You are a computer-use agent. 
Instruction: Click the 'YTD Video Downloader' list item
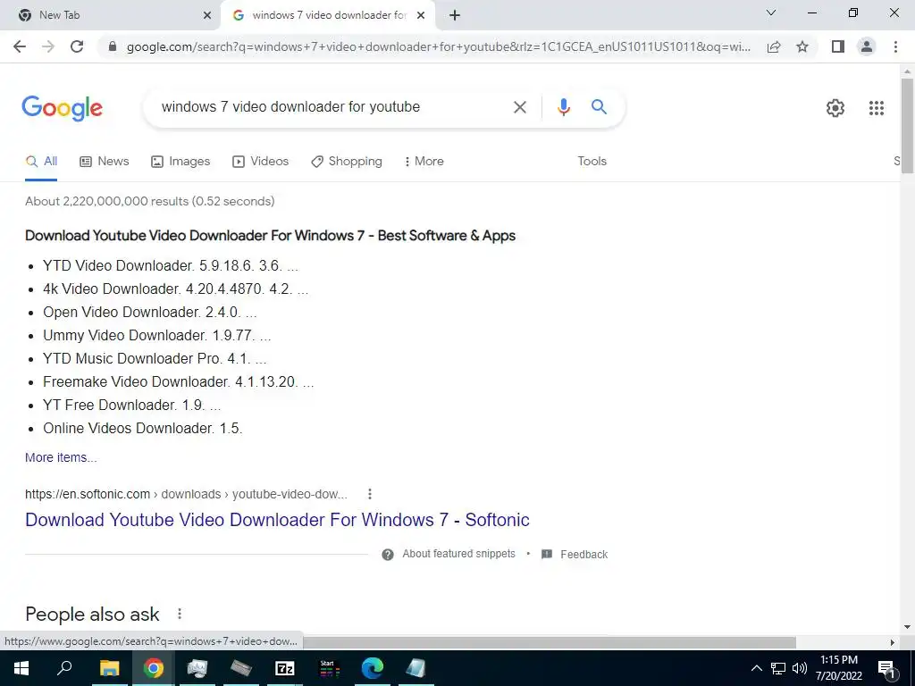pyautogui.click(x=171, y=266)
